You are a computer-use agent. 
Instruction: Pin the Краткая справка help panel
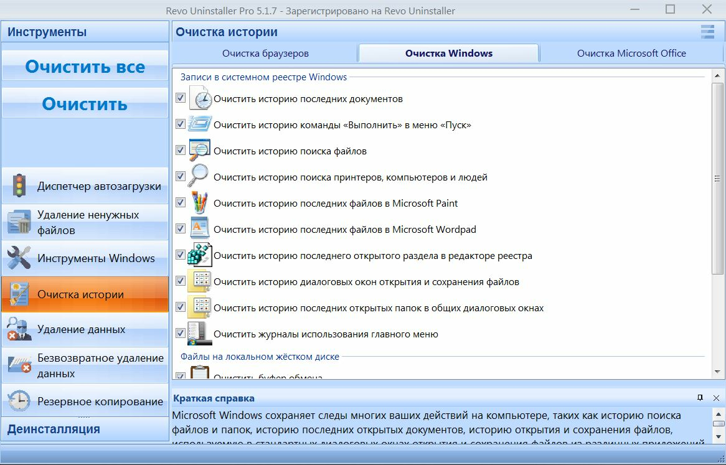click(700, 397)
